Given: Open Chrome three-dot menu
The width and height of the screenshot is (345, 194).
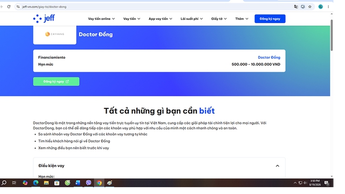Looking at the screenshot, I should pos(328,6).
